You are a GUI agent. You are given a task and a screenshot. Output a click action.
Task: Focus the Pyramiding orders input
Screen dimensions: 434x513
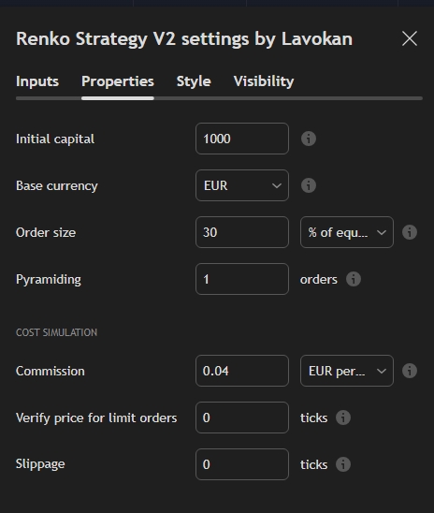coord(242,279)
